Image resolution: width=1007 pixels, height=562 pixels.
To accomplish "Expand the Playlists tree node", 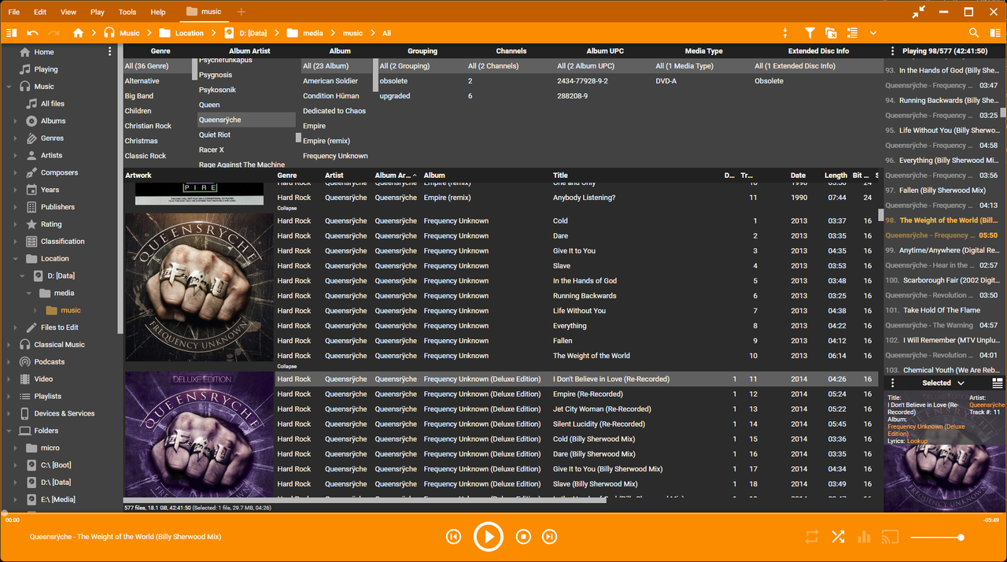I will point(9,397).
